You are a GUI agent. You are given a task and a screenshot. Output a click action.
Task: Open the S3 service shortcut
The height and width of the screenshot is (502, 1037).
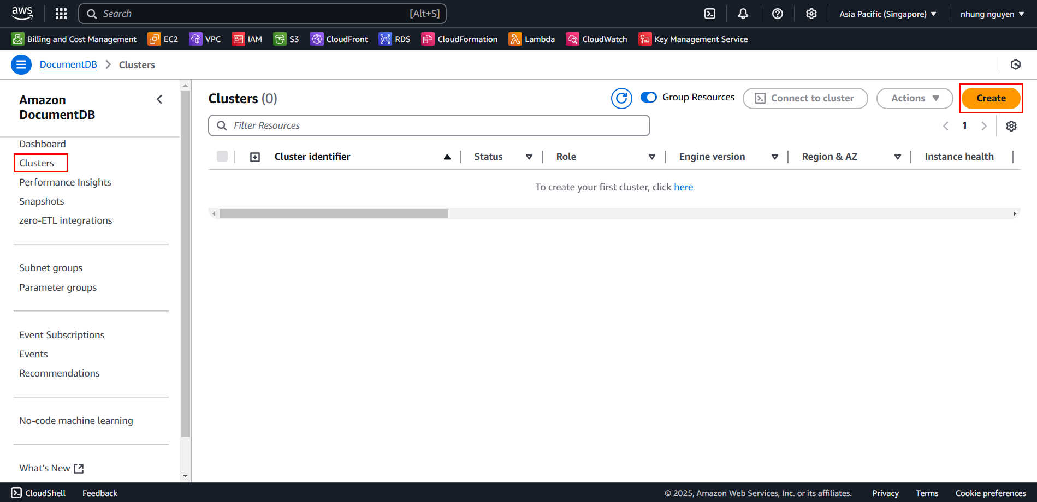coord(287,39)
